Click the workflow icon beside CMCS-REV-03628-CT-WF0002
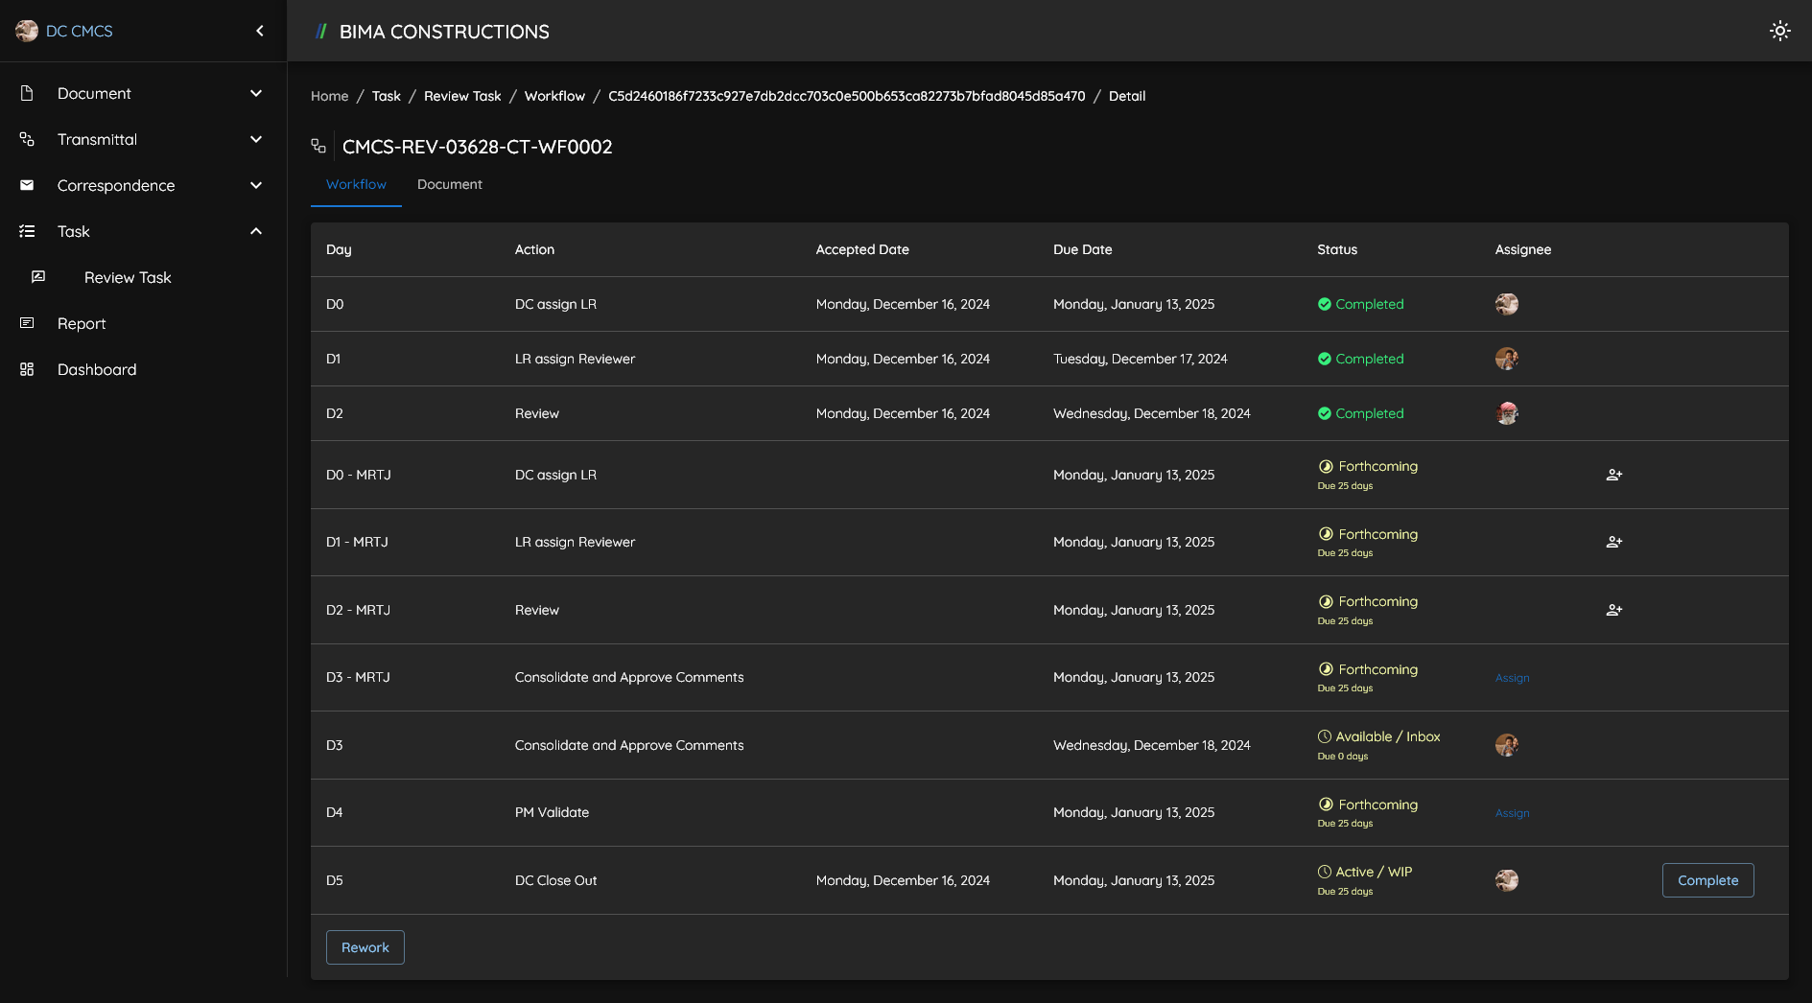Screen dimensions: 1812x1003 318,146
